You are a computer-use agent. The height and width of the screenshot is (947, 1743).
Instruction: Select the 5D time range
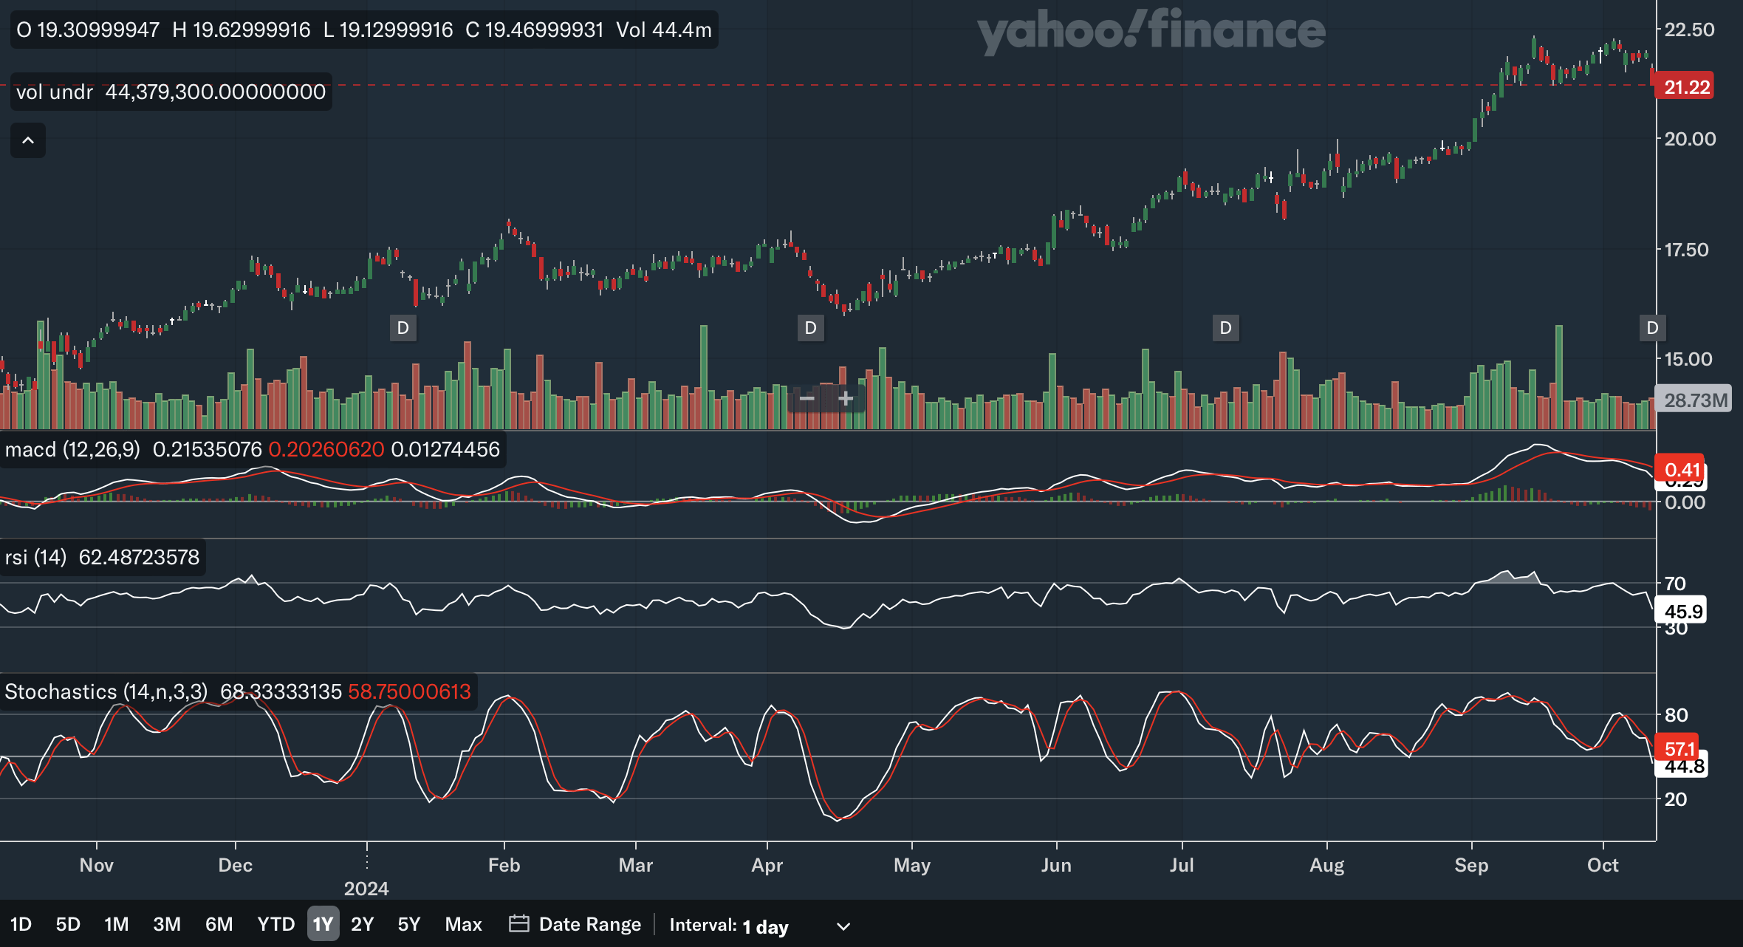click(x=68, y=924)
